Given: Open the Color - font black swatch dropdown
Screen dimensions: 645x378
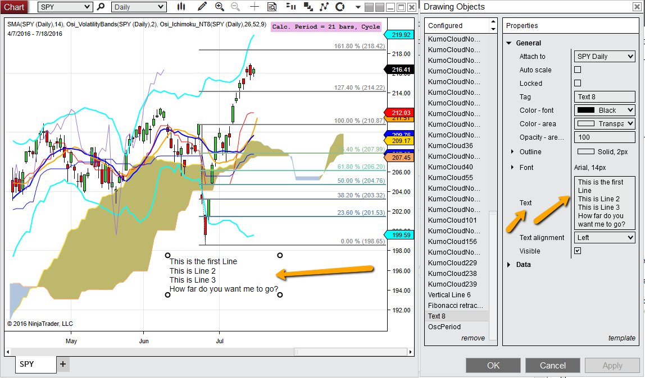Looking at the screenshot, I should tap(605, 110).
